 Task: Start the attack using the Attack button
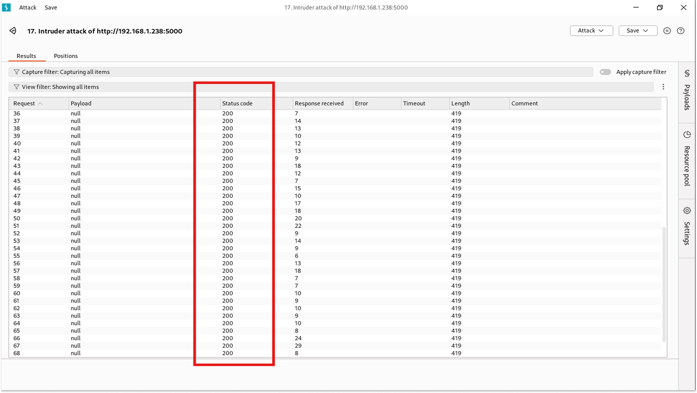point(587,31)
